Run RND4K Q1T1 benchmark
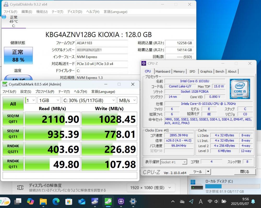 pyautogui.click(x=13, y=164)
